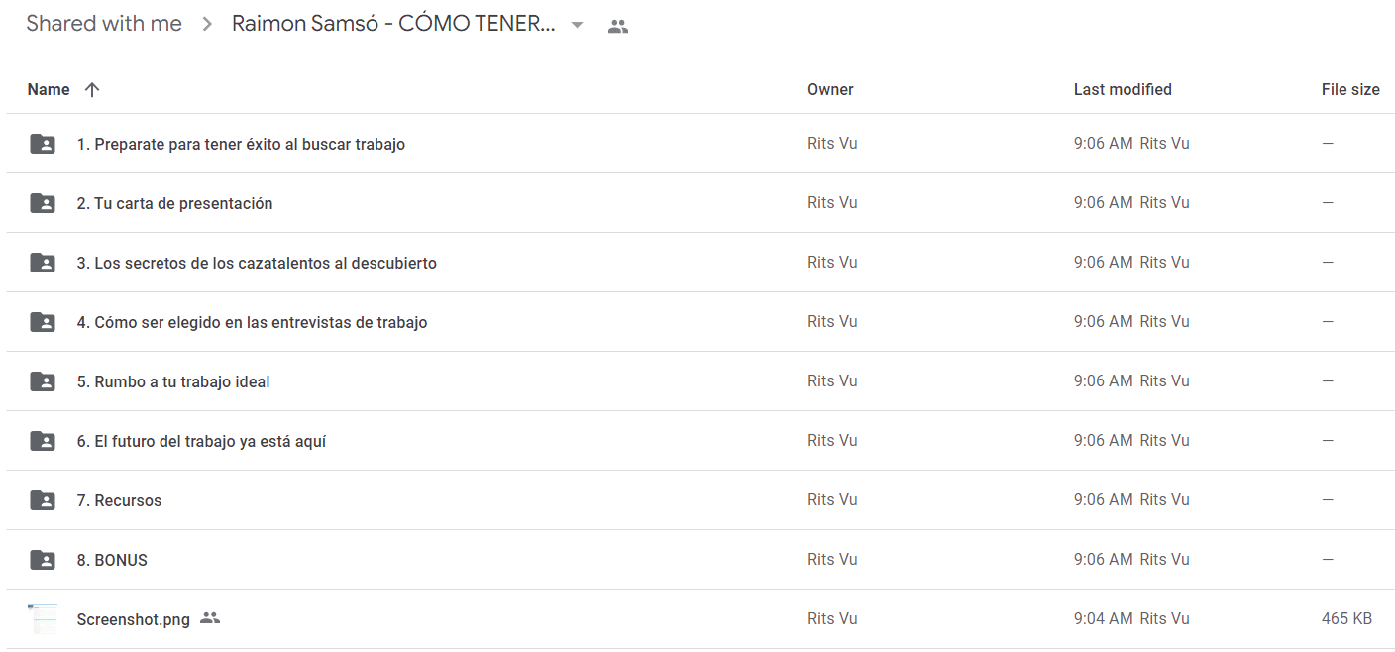This screenshot has width=1395, height=652.
Task: Go back to Shared with me breadcrumb
Action: coord(104,24)
